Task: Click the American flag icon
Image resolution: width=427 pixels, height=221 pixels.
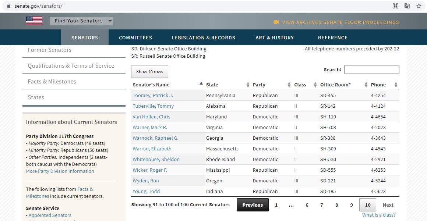Action: [x=34, y=21]
